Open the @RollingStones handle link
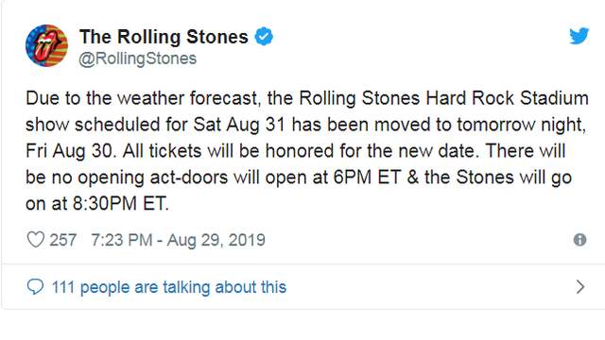This screenshot has height=340, width=605. tap(138, 59)
